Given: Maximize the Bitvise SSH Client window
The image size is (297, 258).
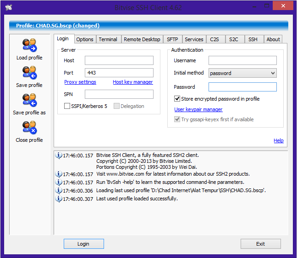Looking at the screenshot, I should click(x=267, y=6).
